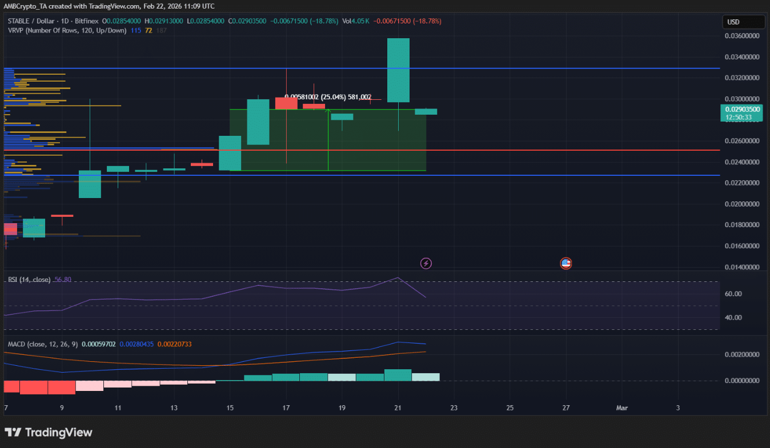The image size is (770, 448).
Task: Click the purple lightning event icon
Action: 426,263
